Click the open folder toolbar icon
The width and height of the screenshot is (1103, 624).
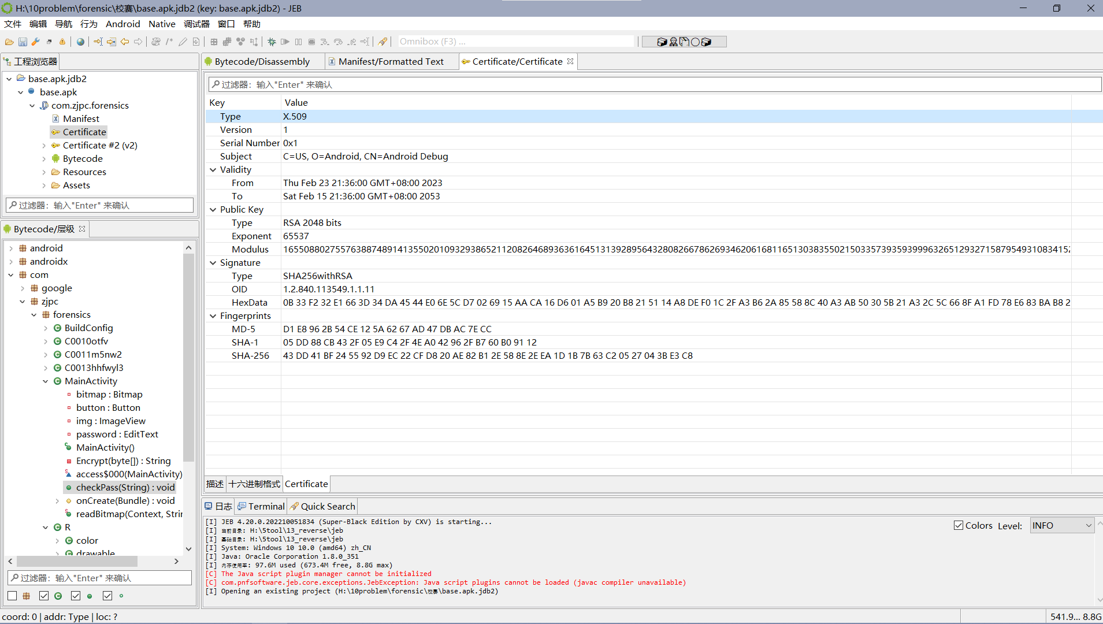(9, 42)
